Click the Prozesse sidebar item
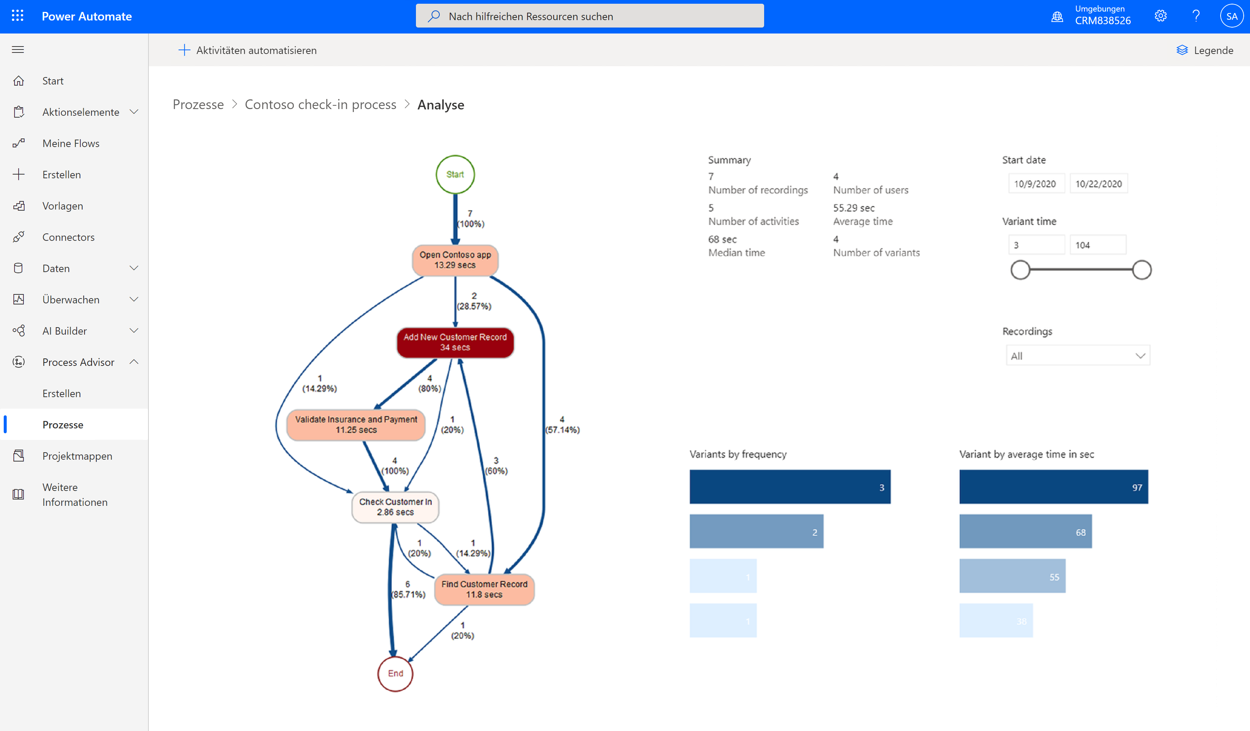 pos(62,424)
